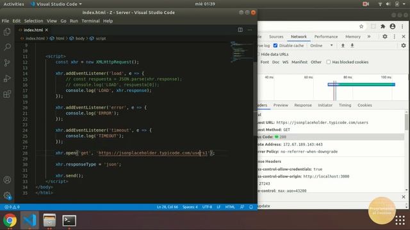The width and height of the screenshot is (410, 230).
Task: Filter requests by Font type
Action: (265, 62)
